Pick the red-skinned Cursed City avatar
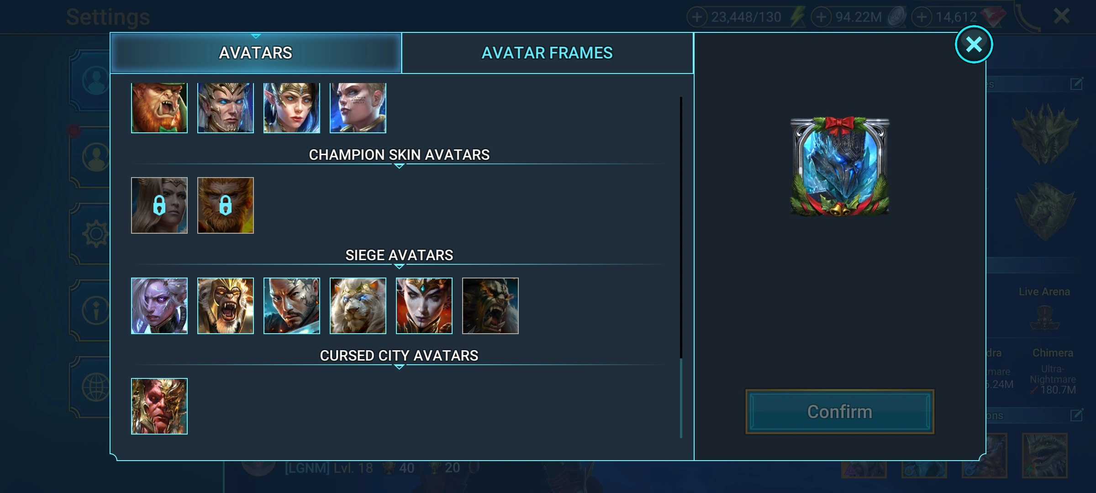This screenshot has height=493, width=1096. pos(159,406)
